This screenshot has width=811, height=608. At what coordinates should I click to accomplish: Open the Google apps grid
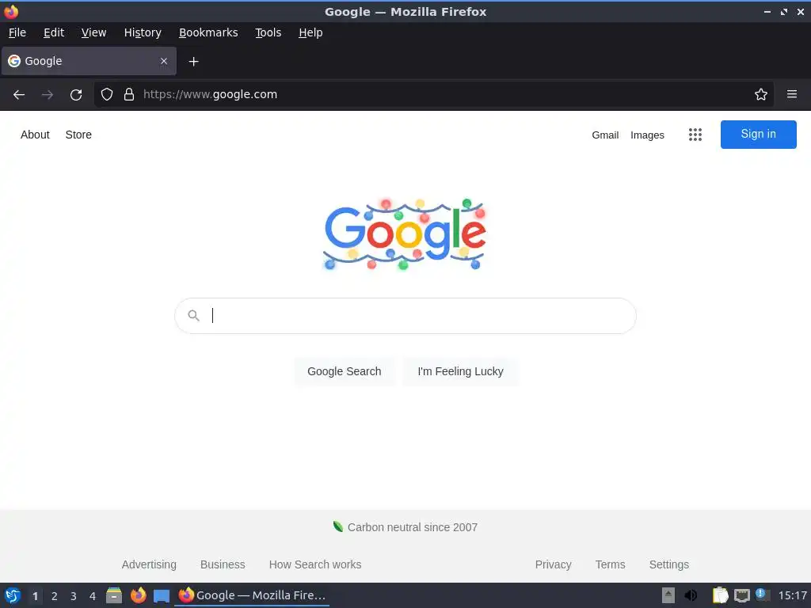(695, 135)
